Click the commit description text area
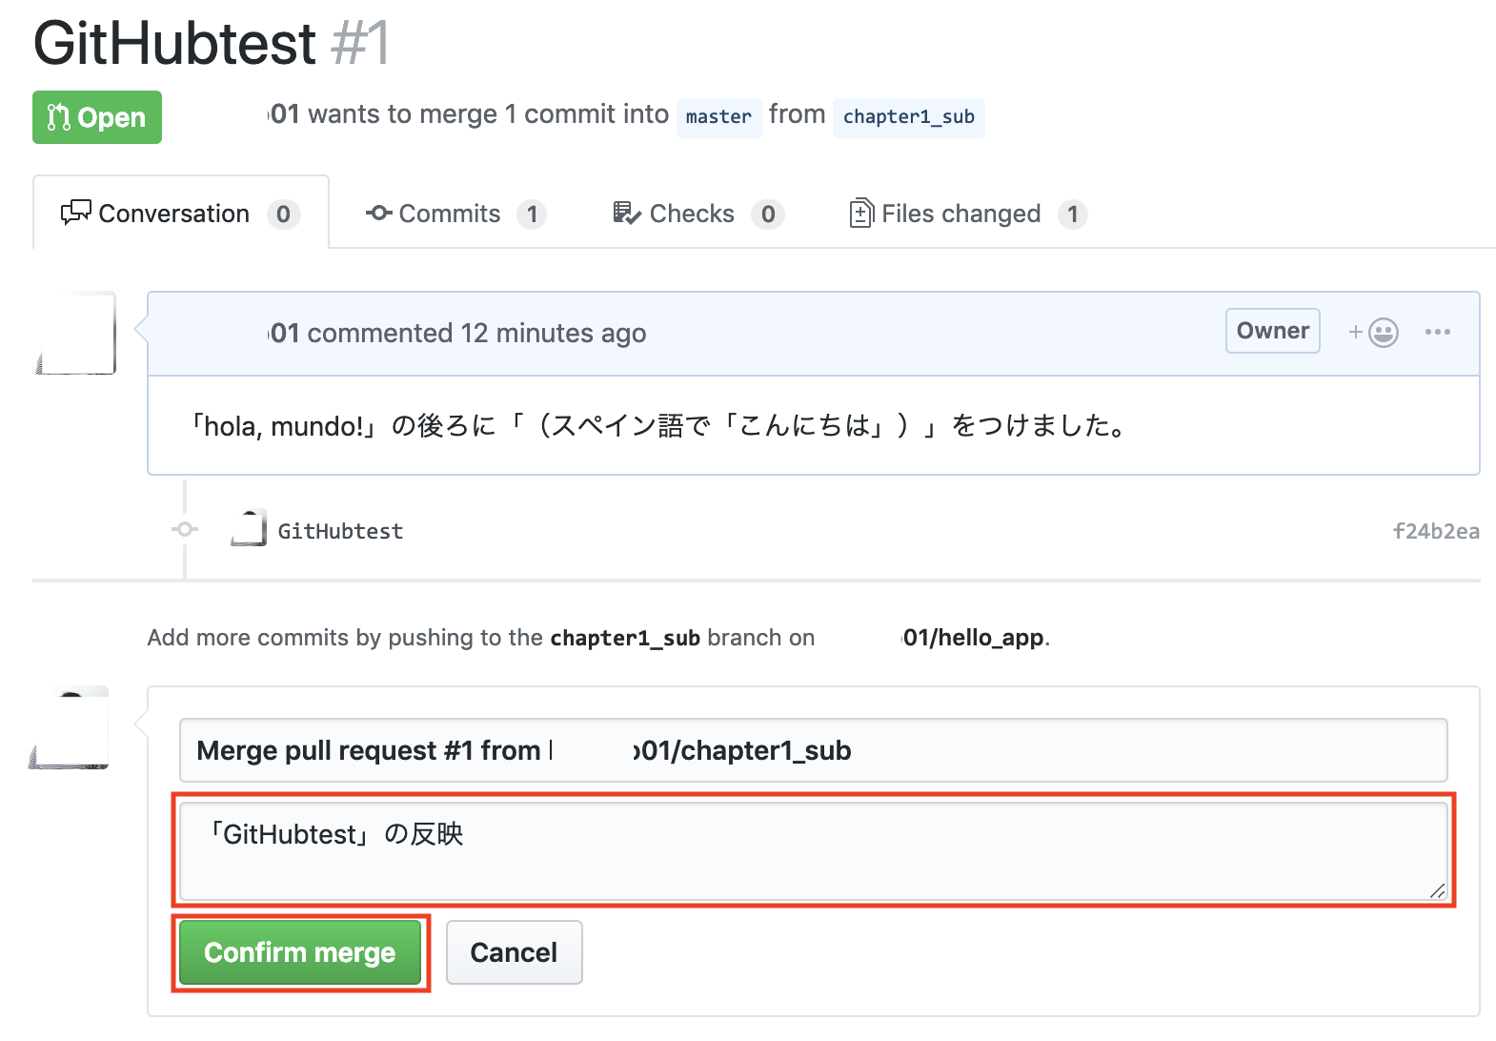 point(813,850)
